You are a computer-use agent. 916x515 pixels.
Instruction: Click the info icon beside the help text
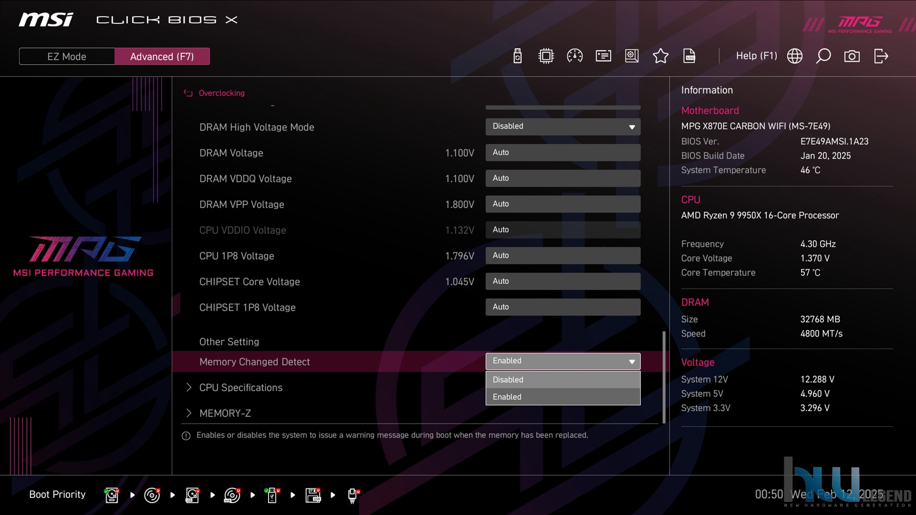[186, 435]
